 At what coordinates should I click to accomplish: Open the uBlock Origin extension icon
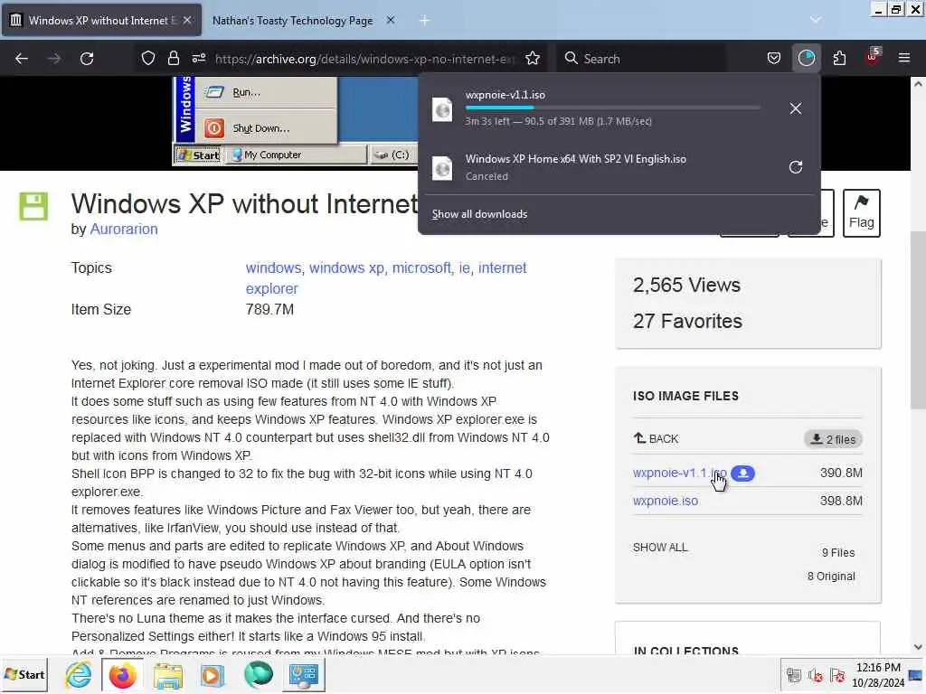(x=873, y=57)
